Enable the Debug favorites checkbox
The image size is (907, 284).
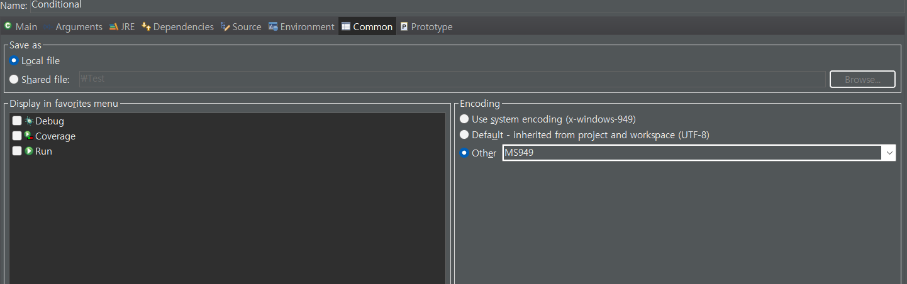click(17, 121)
